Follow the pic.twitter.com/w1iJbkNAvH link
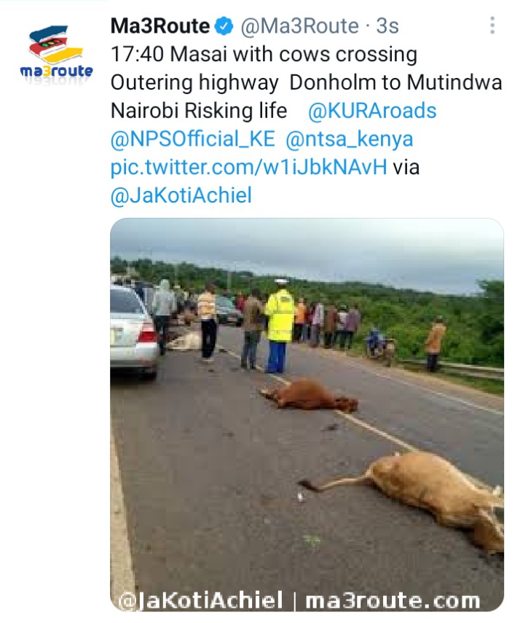Image resolution: width=520 pixels, height=623 pixels. coord(248,168)
